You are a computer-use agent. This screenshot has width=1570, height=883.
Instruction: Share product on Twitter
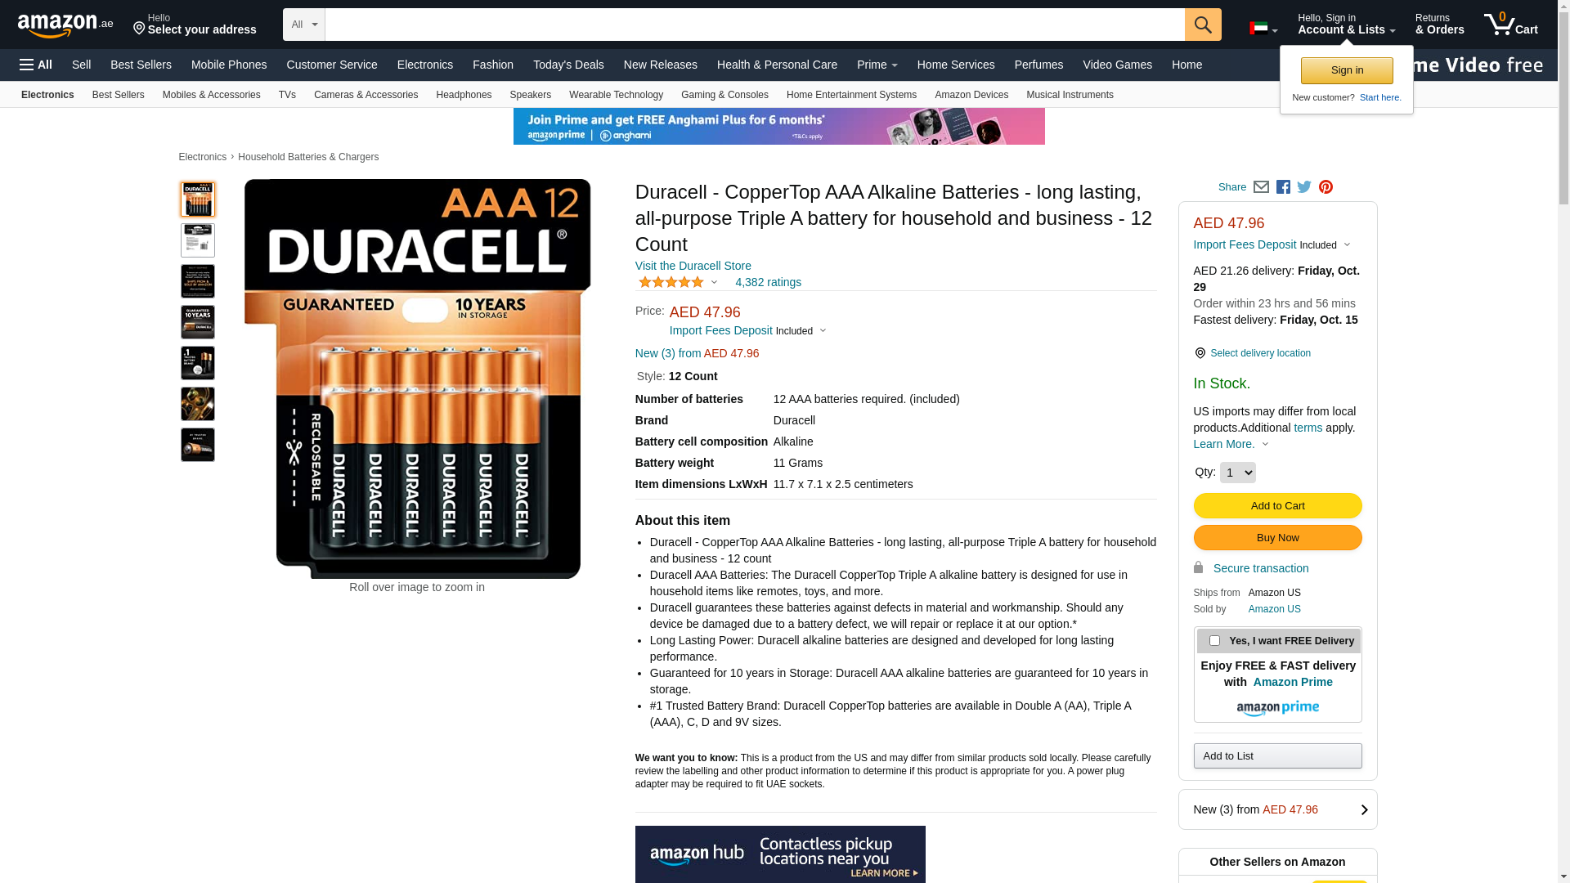click(1304, 187)
